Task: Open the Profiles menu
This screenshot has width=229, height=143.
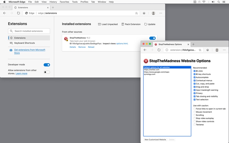Action: point(84,2)
